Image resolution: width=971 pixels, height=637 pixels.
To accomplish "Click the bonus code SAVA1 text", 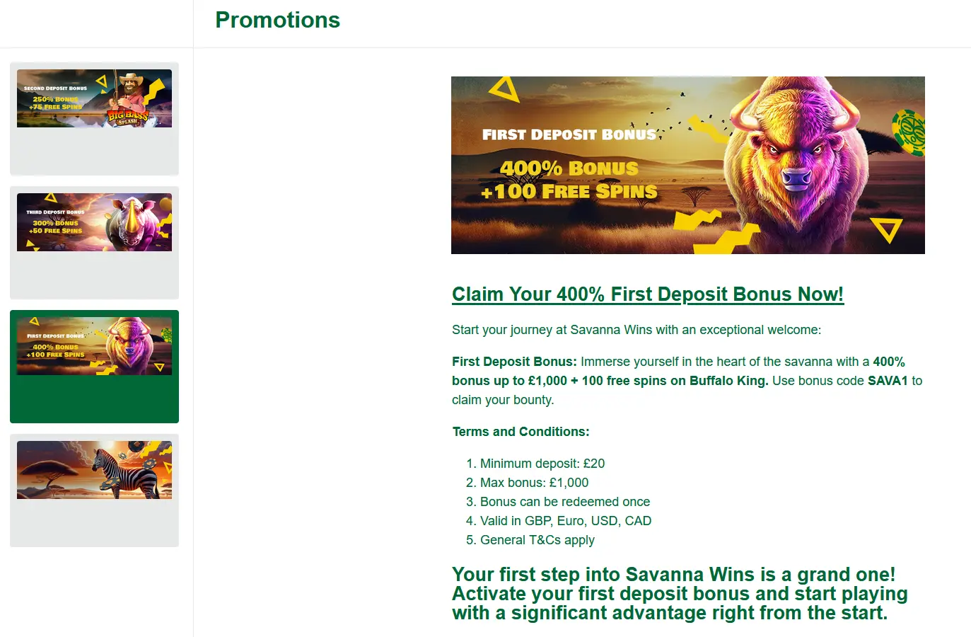I will click(x=888, y=381).
